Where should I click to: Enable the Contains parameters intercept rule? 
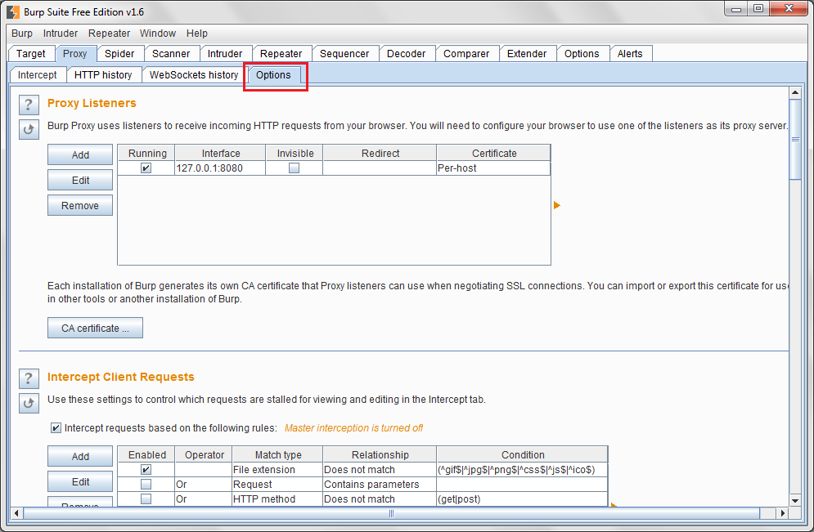(x=146, y=485)
